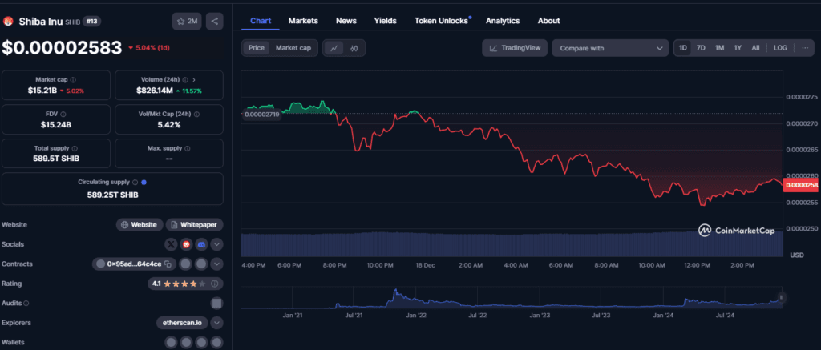
Task: Click the $15.21B market cap value
Action: point(41,91)
